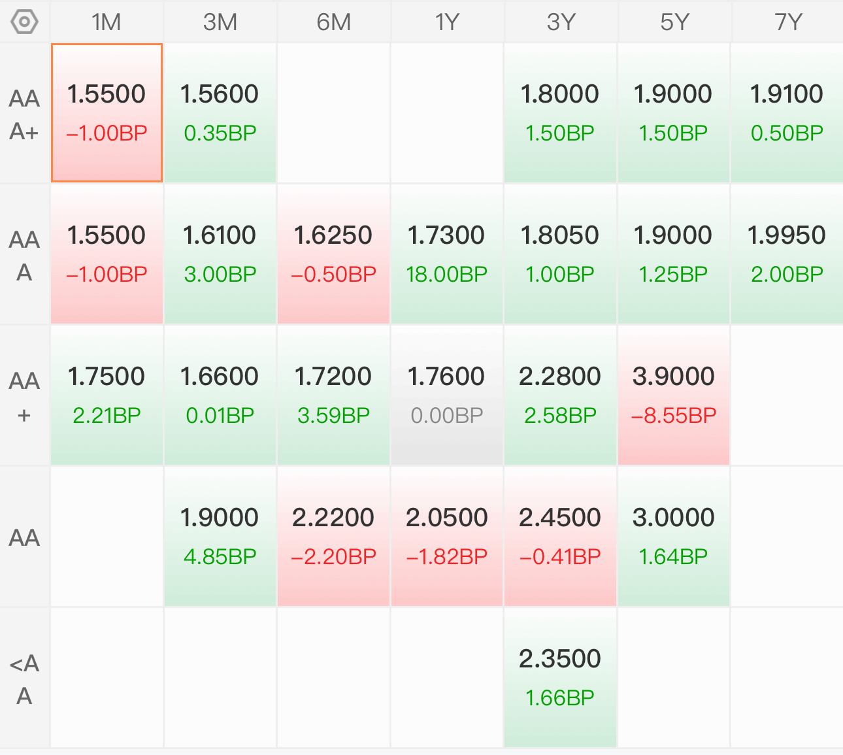This screenshot has width=843, height=755.
Task: Click AAA 6M cell with -0.50BP
Action: (334, 254)
